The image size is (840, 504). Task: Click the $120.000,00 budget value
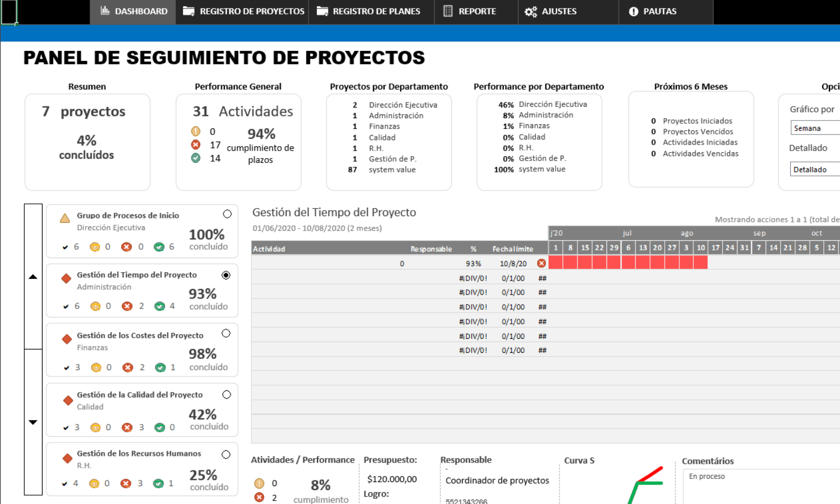click(x=392, y=479)
